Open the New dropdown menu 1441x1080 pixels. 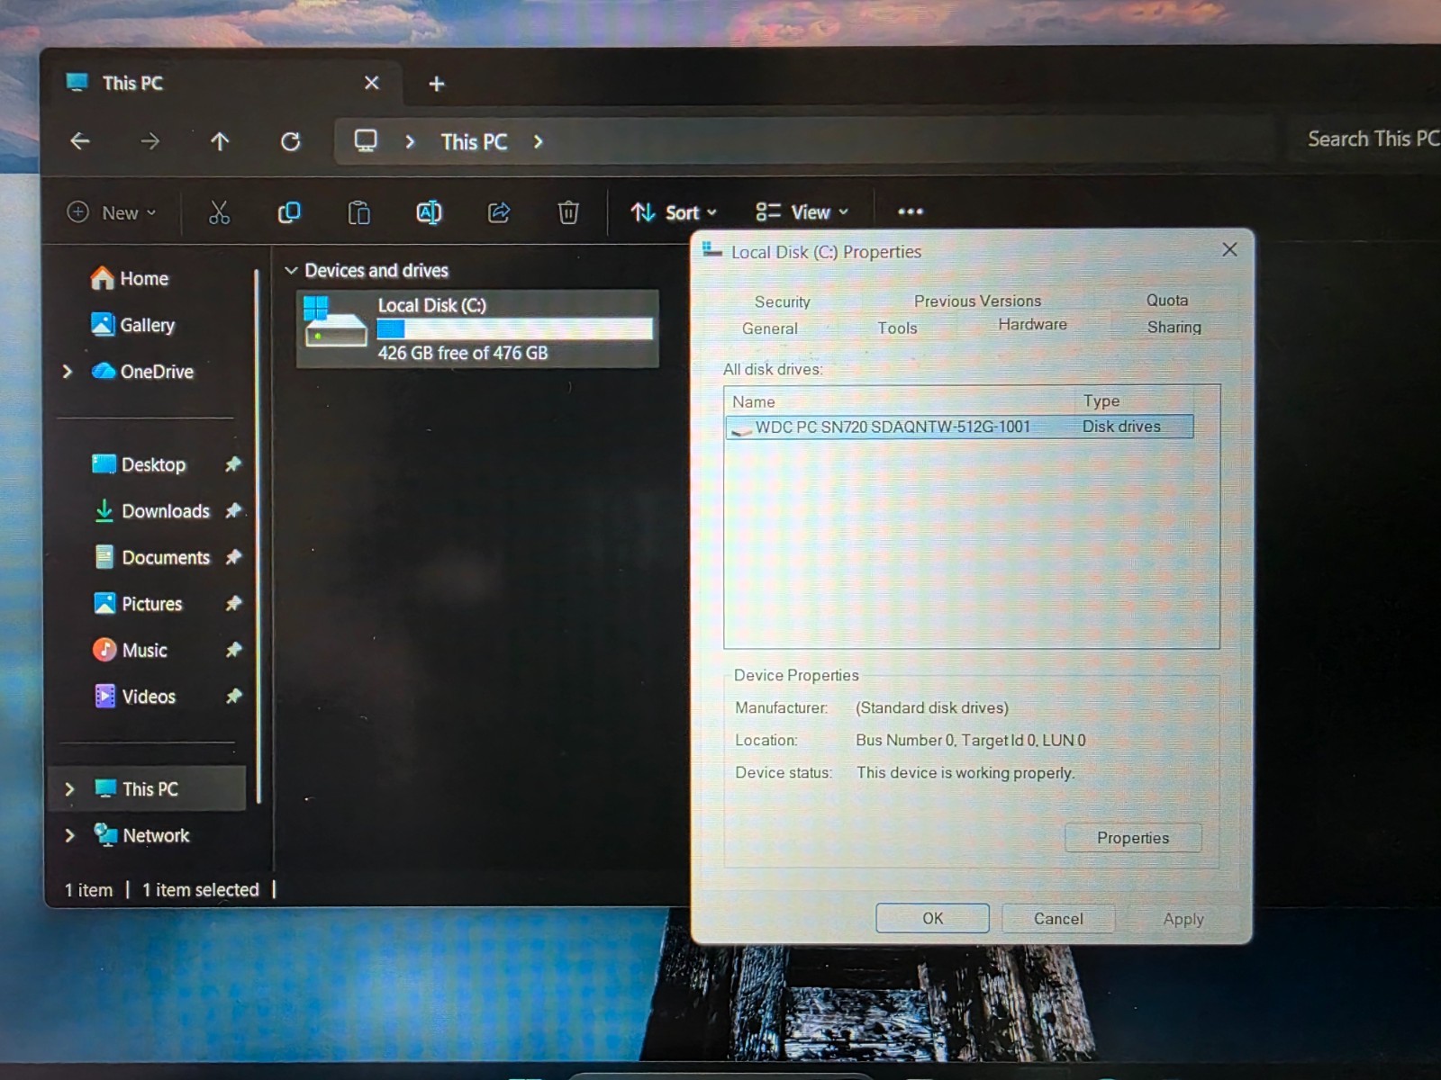point(113,213)
